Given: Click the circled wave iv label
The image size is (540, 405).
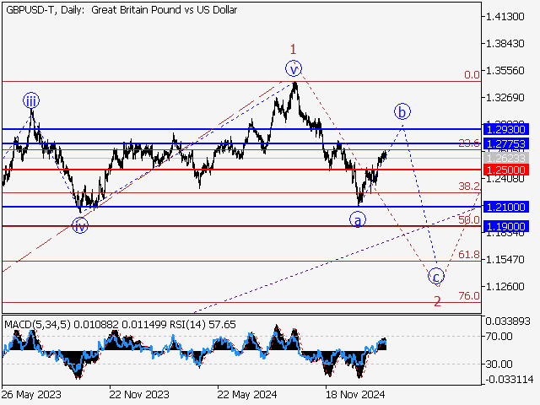Looking at the screenshot, I should point(79,225).
